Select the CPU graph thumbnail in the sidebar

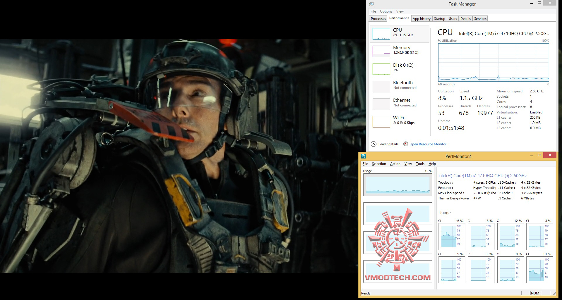pyautogui.click(x=381, y=34)
